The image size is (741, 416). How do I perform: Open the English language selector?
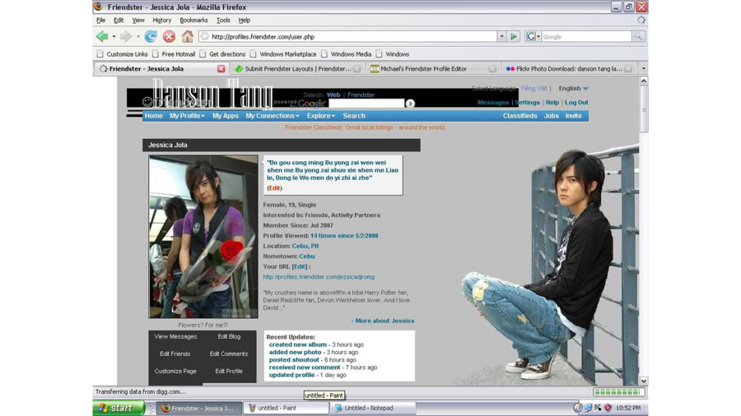(x=573, y=88)
